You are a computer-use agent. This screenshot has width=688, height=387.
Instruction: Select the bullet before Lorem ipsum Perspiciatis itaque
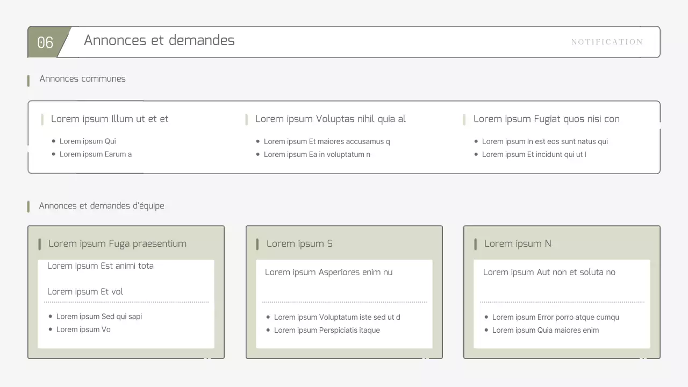pyautogui.click(x=268, y=330)
